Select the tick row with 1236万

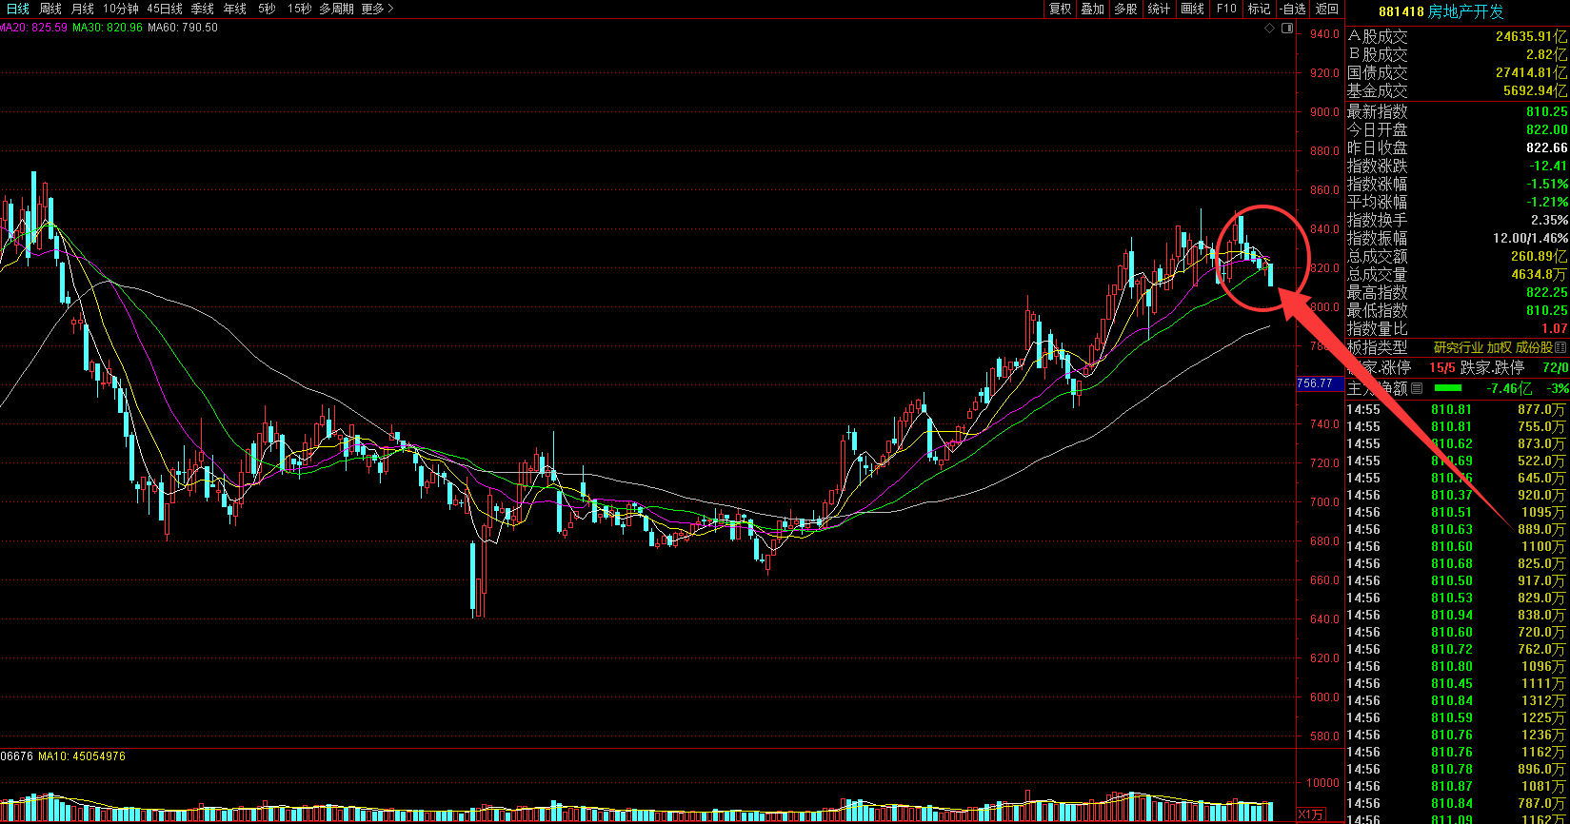(1457, 735)
